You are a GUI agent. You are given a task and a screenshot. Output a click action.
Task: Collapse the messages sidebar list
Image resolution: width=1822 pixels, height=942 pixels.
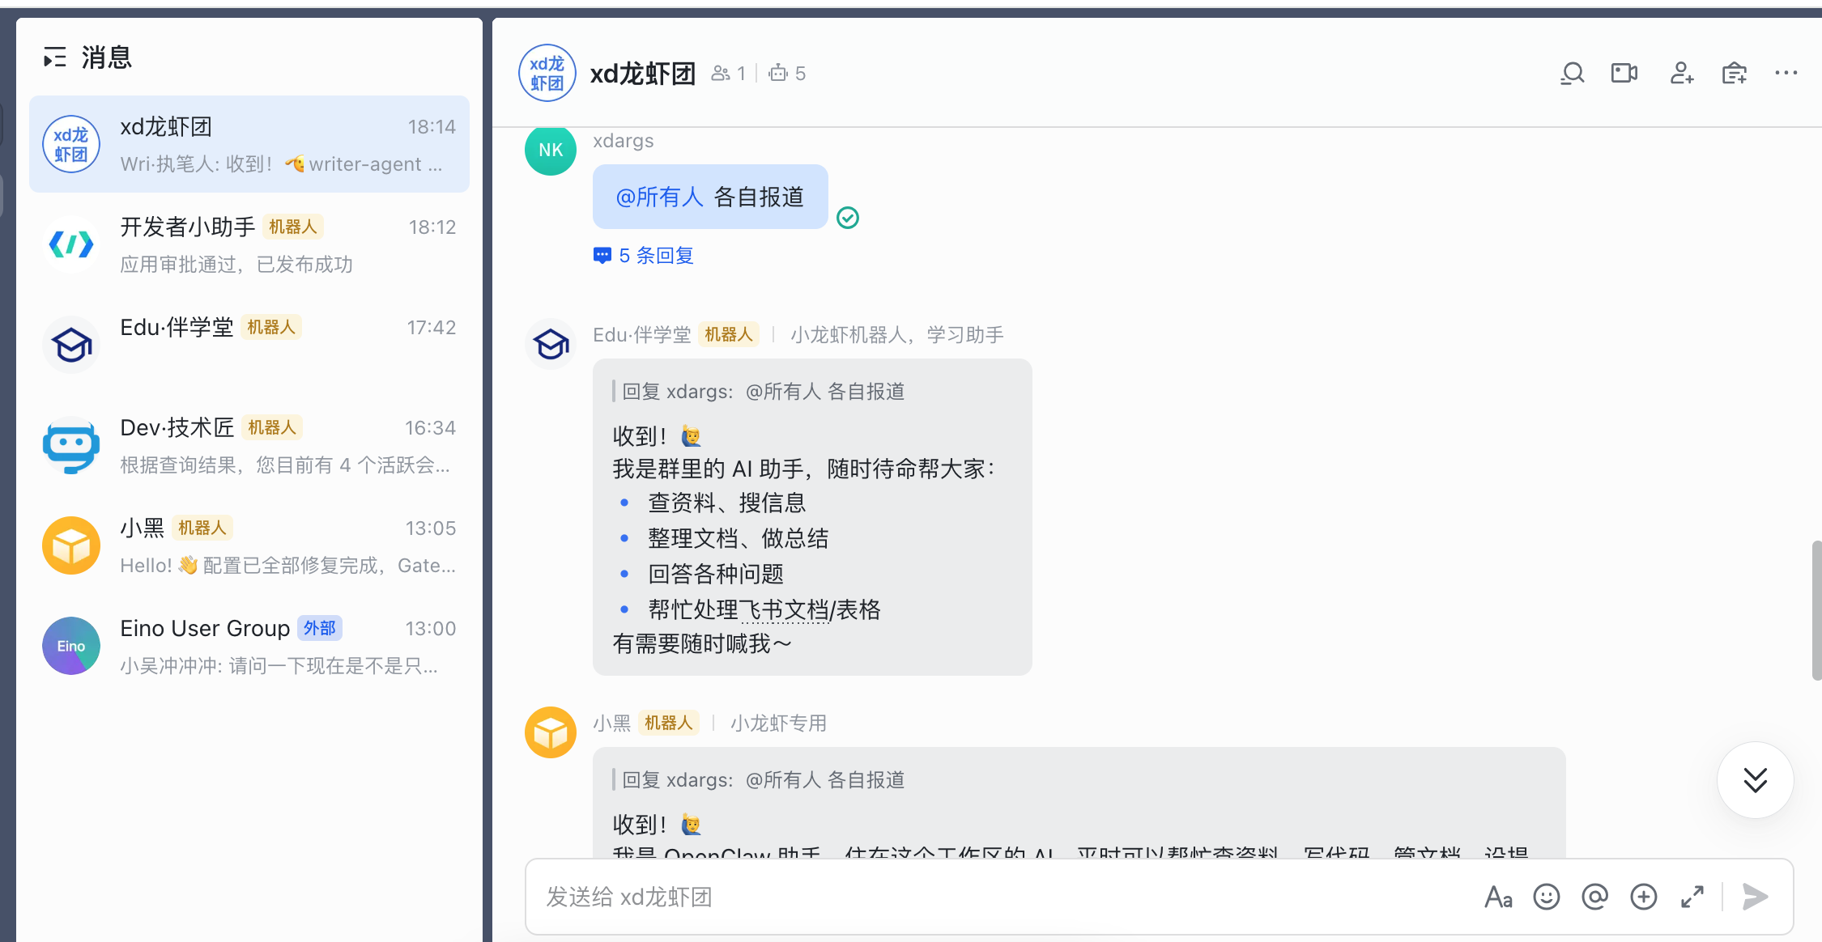pyautogui.click(x=55, y=57)
